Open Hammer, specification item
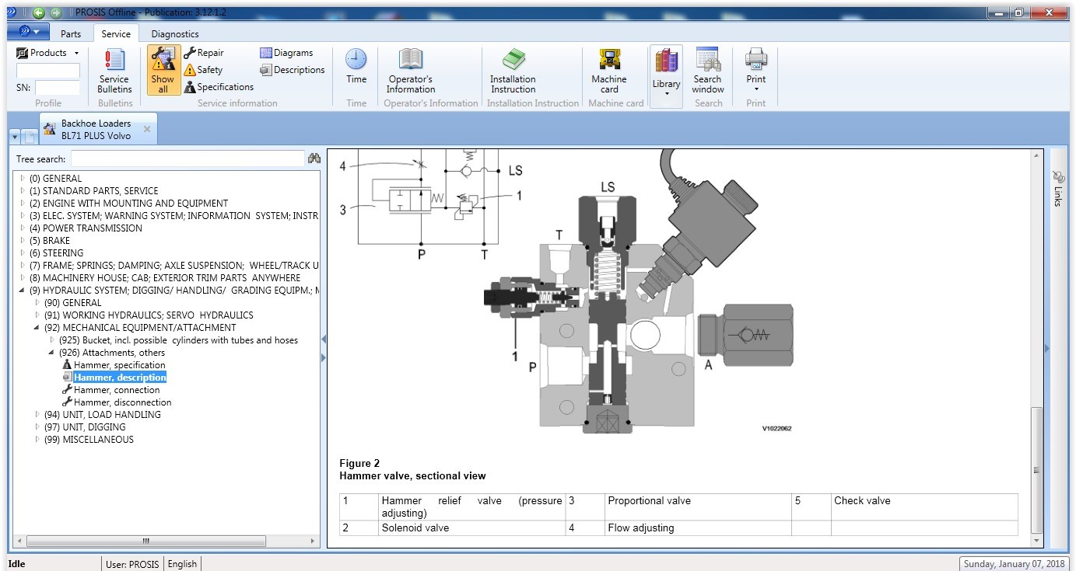The width and height of the screenshot is (1076, 571). pyautogui.click(x=119, y=365)
